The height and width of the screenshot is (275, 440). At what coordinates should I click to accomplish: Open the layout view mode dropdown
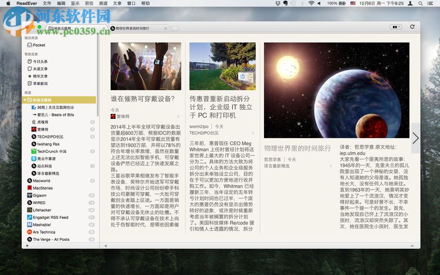click(x=395, y=27)
